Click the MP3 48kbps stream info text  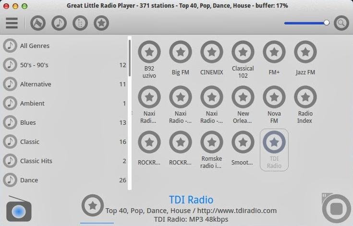pyautogui.click(x=191, y=219)
